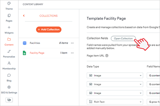
Task: Open Facility Page more options menu
Action: pyautogui.click(x=72, y=53)
